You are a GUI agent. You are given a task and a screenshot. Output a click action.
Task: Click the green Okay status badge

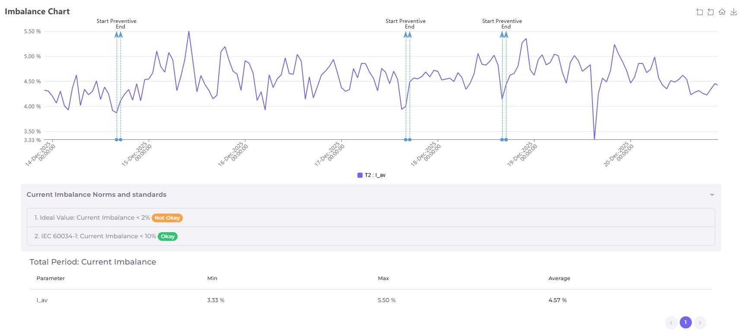click(x=168, y=236)
